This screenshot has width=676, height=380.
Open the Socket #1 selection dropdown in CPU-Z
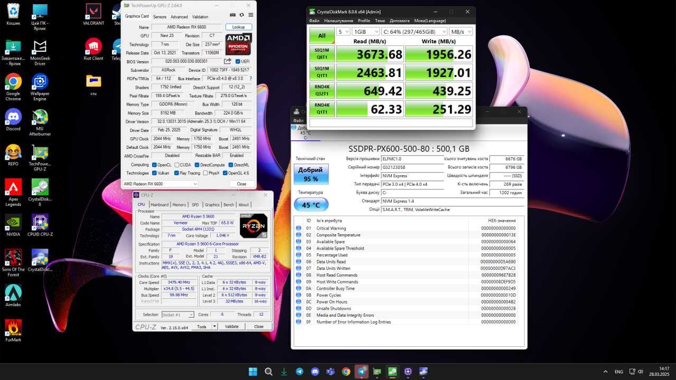click(x=178, y=315)
